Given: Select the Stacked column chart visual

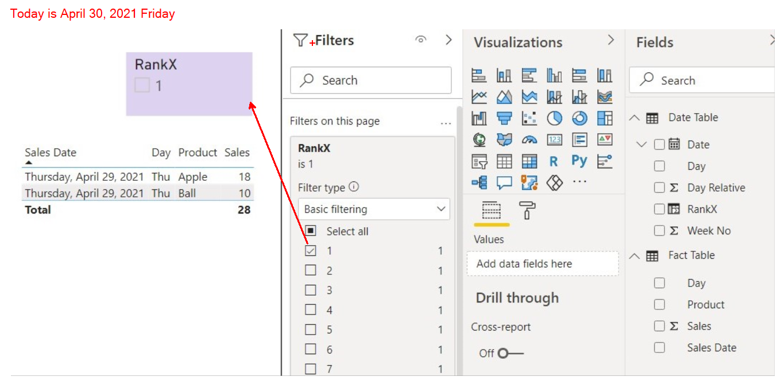Looking at the screenshot, I should 504,75.
